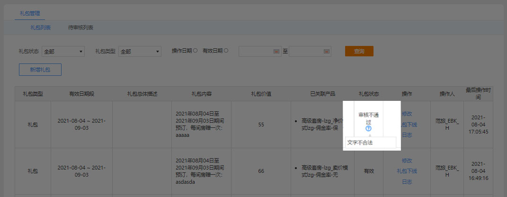Click the 有效 status cell

[369, 171]
